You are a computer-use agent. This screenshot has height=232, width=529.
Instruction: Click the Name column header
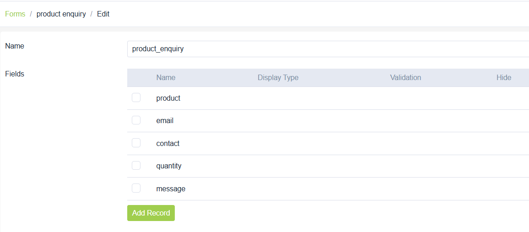(x=166, y=77)
